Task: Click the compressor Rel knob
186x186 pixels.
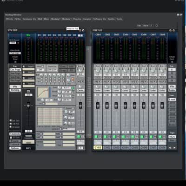Action: pyautogui.click(x=60, y=100)
